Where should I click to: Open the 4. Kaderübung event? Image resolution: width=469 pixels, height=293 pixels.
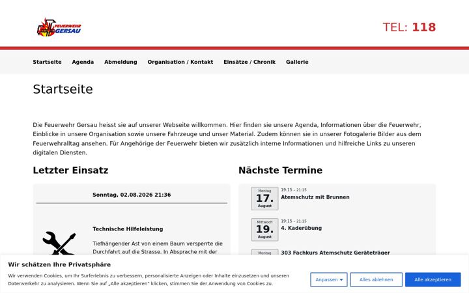click(301, 228)
